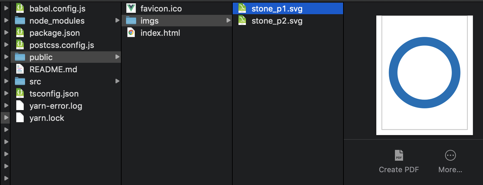Select the package.json file icon
483x185 pixels.
20,33
